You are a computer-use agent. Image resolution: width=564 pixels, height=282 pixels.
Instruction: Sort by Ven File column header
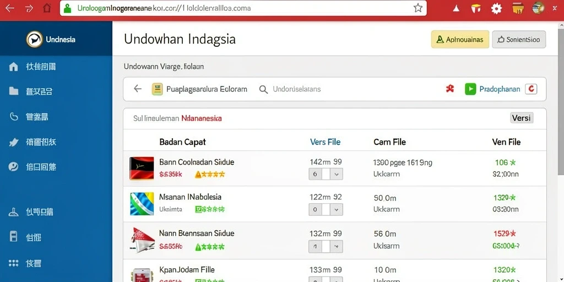(x=506, y=142)
